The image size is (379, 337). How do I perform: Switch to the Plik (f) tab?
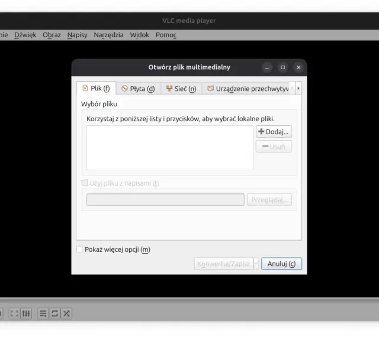pyautogui.click(x=96, y=88)
